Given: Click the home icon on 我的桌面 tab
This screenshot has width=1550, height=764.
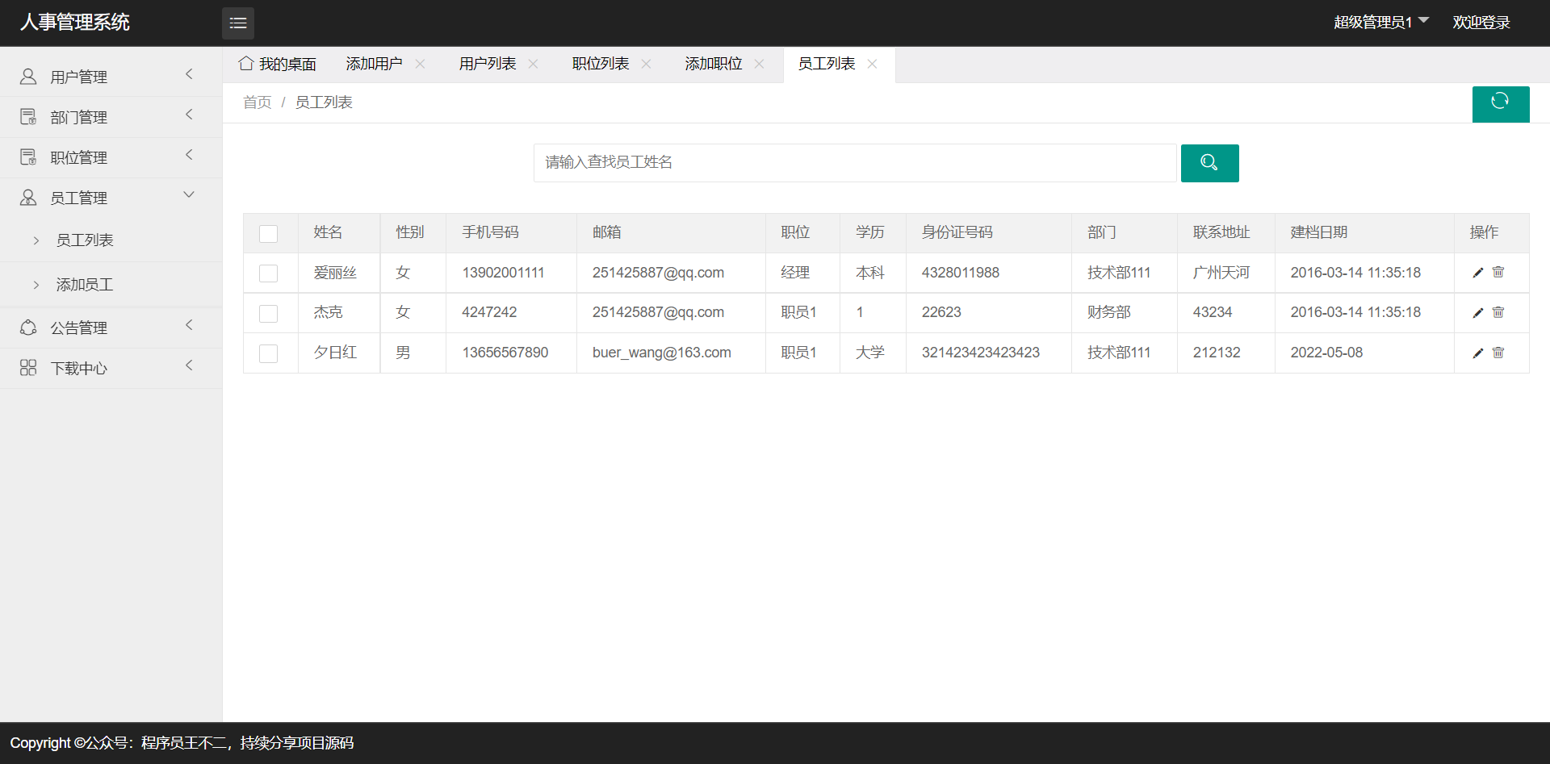Looking at the screenshot, I should click(246, 63).
